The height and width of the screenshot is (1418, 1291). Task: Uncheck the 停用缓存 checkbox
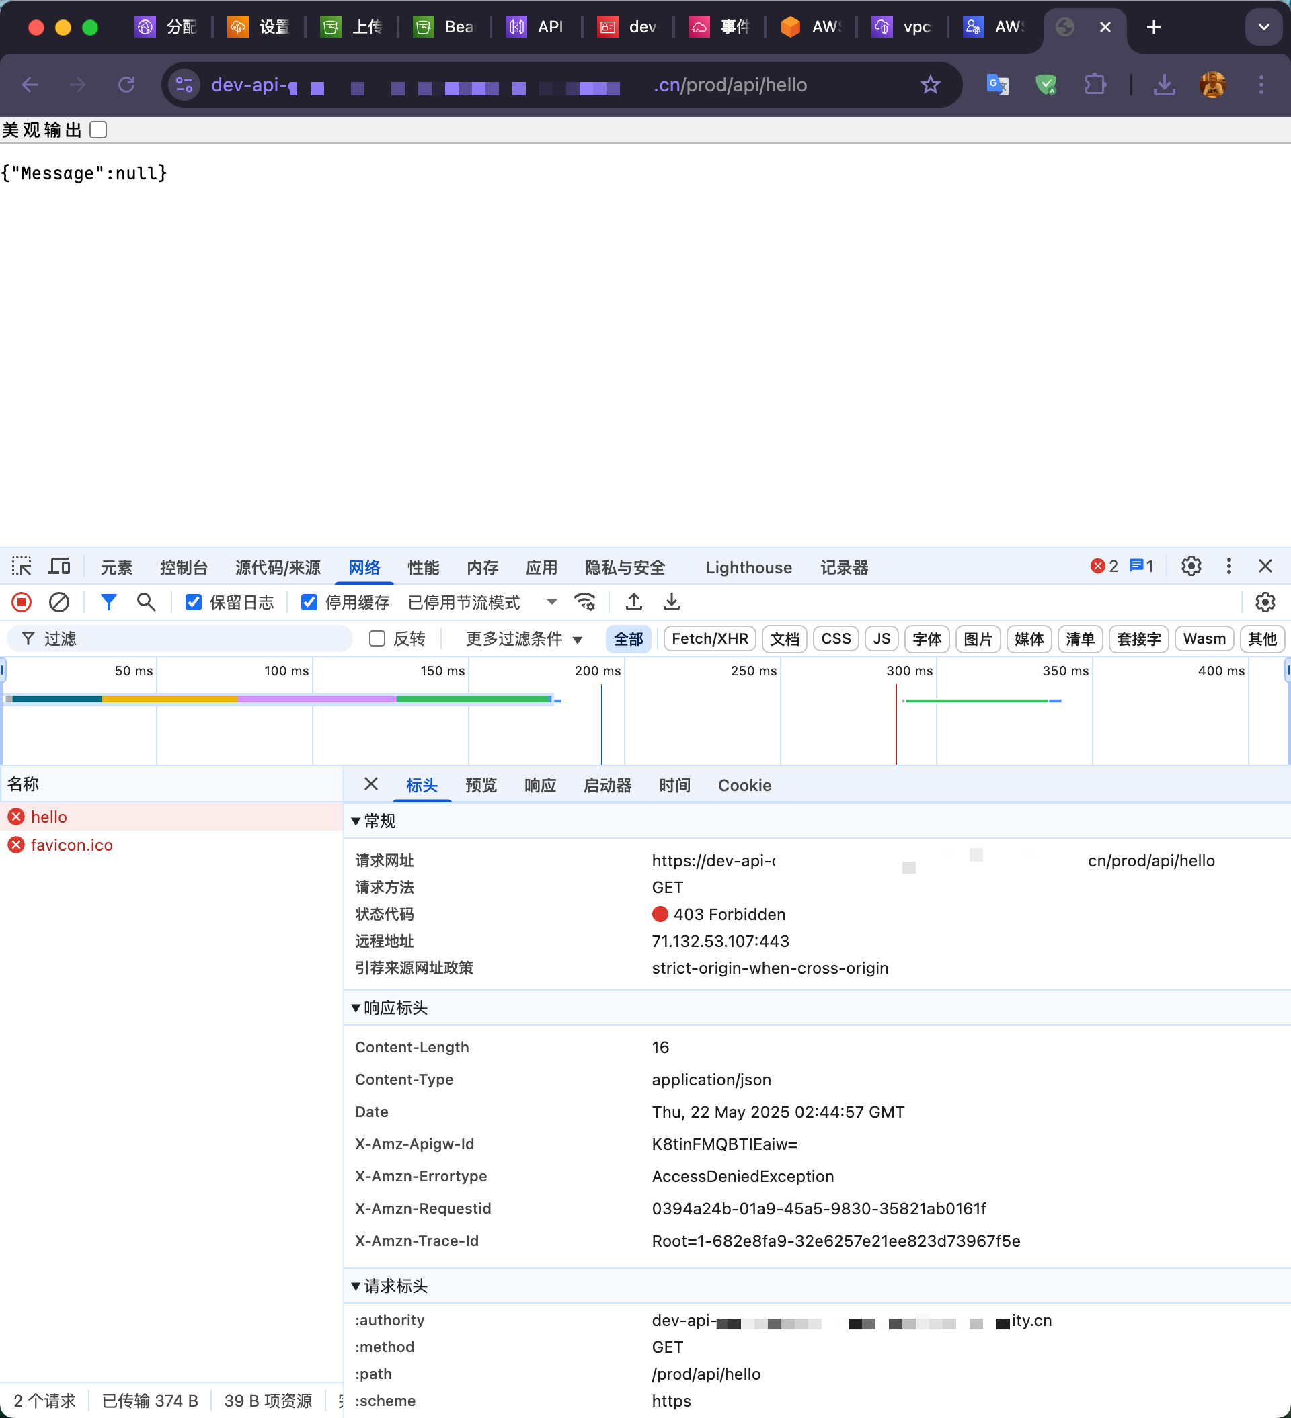[309, 602]
